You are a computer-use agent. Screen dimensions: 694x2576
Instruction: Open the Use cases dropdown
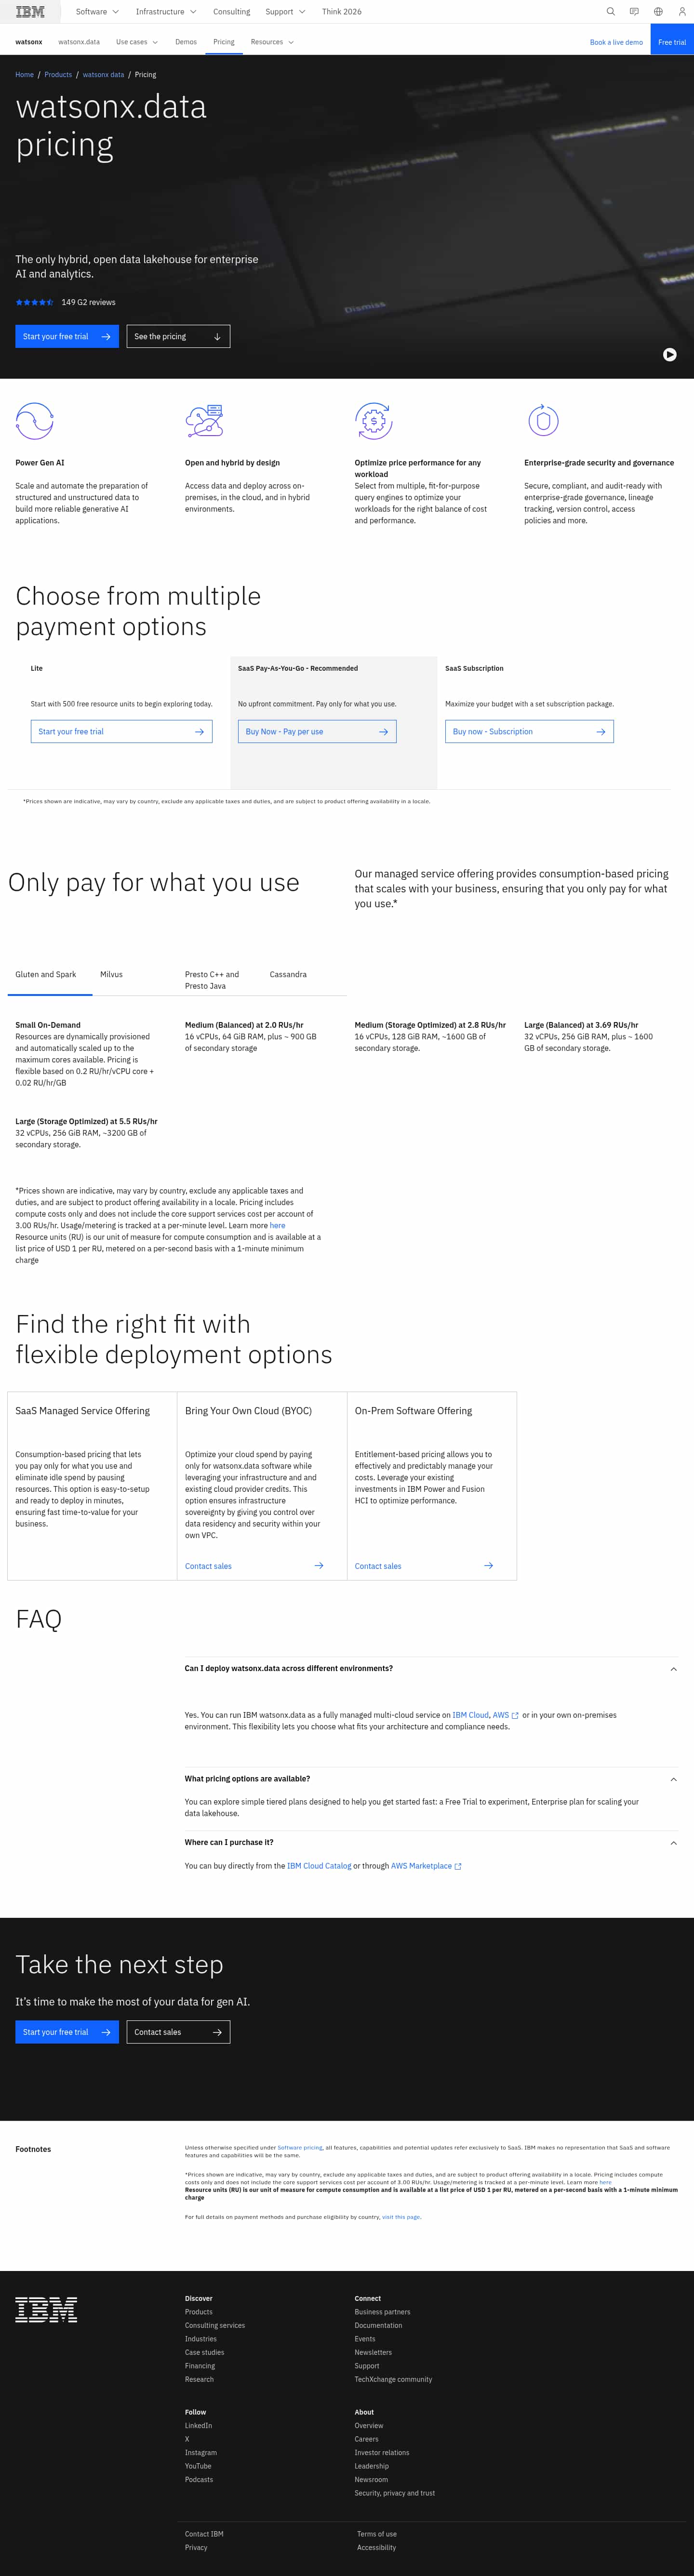[137, 42]
